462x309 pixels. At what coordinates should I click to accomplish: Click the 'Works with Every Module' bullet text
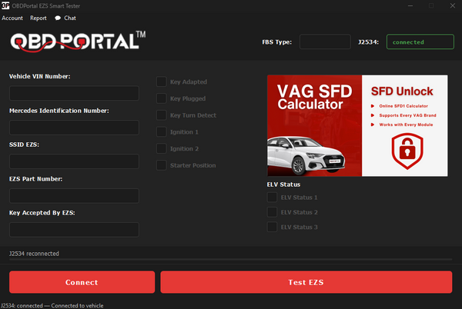(x=406, y=125)
